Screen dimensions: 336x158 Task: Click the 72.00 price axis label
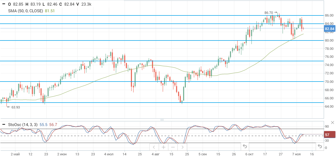click(x=329, y=73)
